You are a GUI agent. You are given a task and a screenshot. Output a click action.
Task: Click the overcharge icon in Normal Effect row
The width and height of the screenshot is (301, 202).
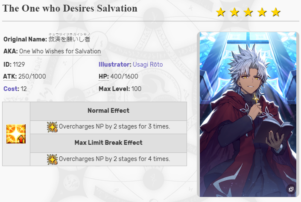pyautogui.click(x=52, y=127)
